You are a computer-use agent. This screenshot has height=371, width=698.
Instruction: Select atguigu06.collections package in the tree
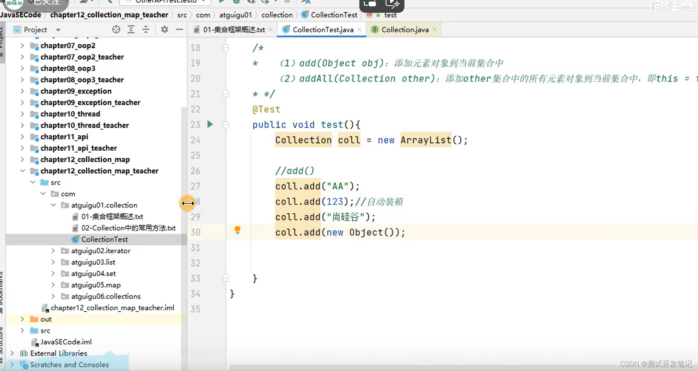(106, 296)
